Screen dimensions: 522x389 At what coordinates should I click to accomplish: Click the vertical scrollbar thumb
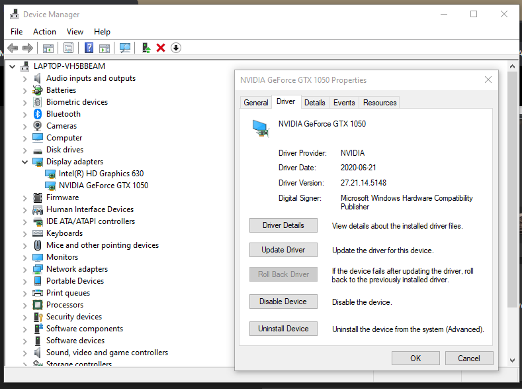tap(512, 189)
